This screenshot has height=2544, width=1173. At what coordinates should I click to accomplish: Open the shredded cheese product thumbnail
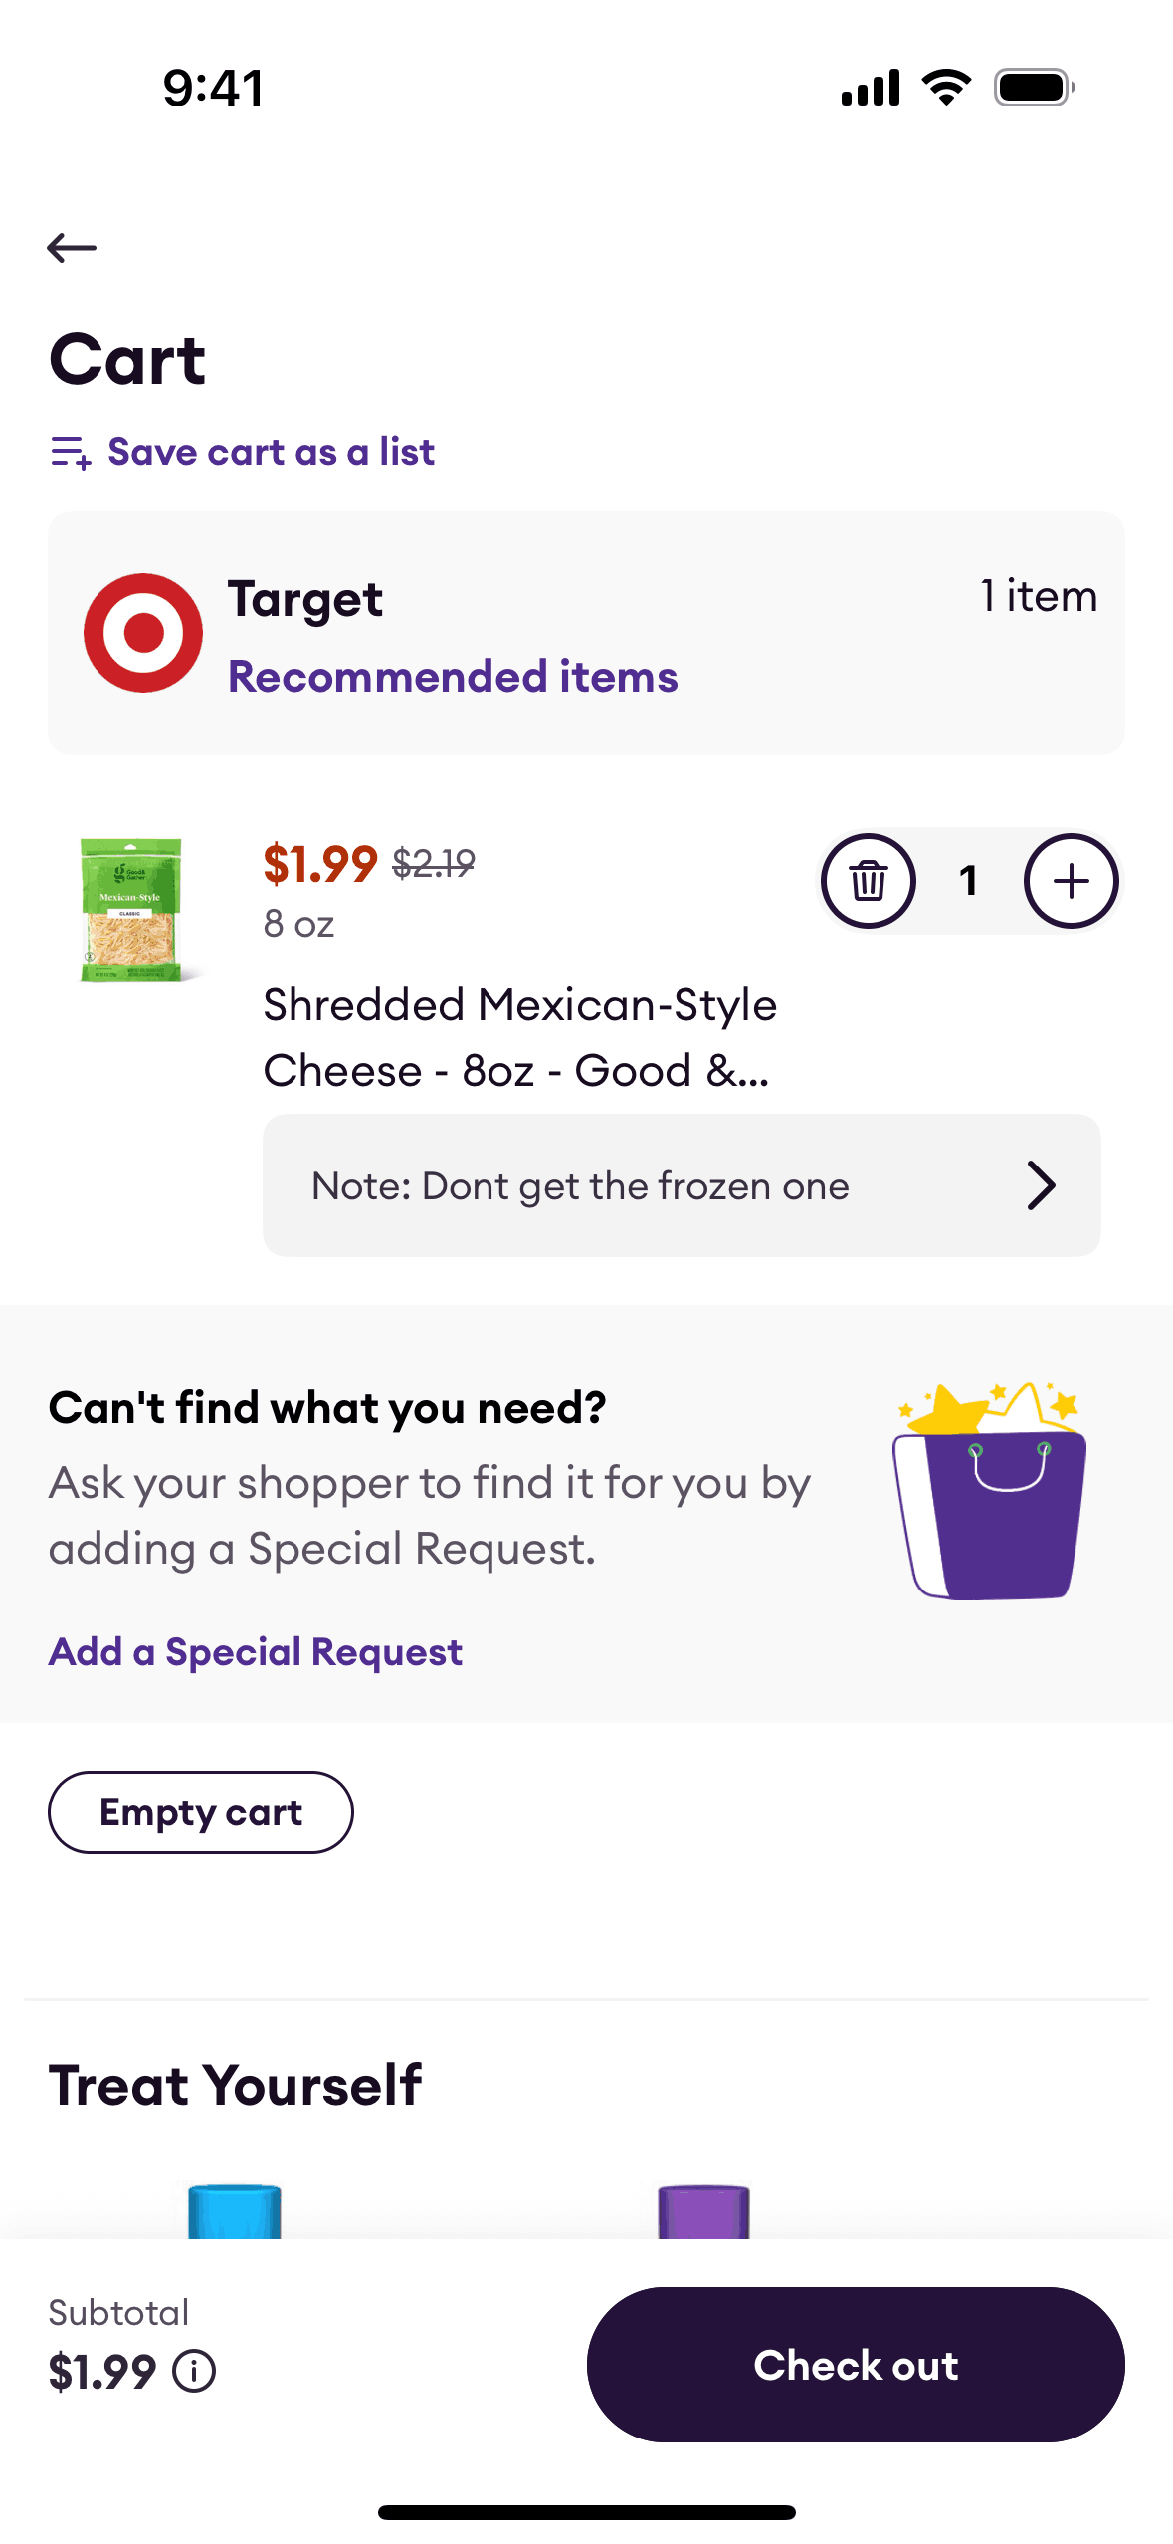[x=130, y=910]
